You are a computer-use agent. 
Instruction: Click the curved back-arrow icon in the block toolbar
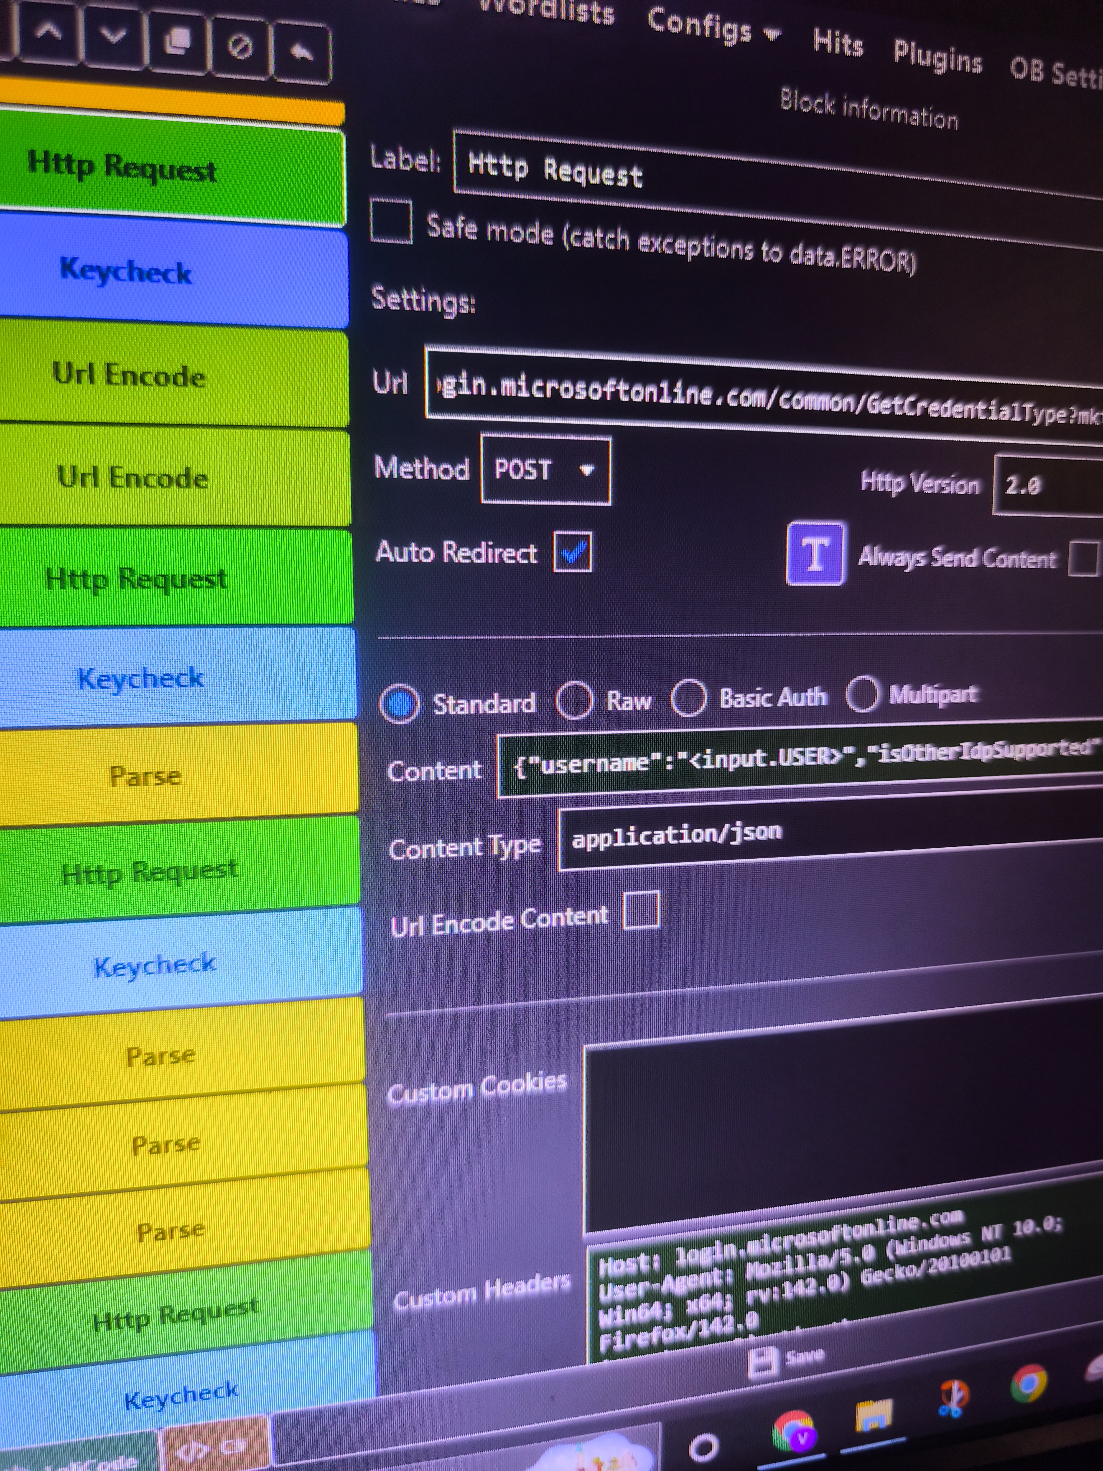301,52
